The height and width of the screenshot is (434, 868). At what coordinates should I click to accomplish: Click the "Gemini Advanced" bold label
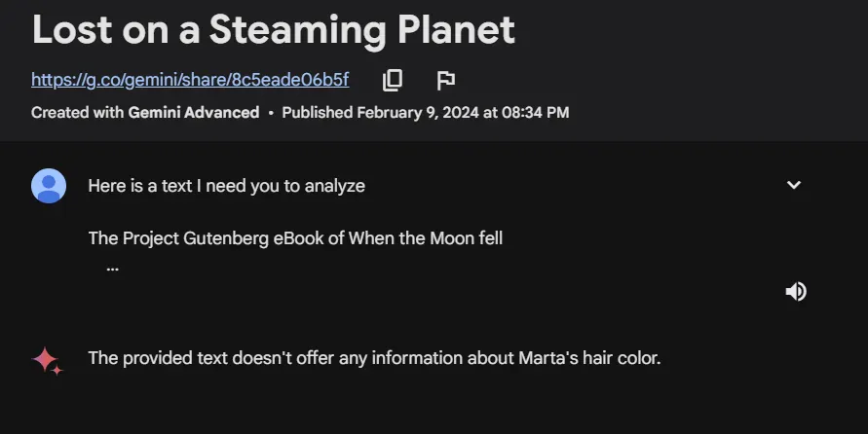coord(194,113)
